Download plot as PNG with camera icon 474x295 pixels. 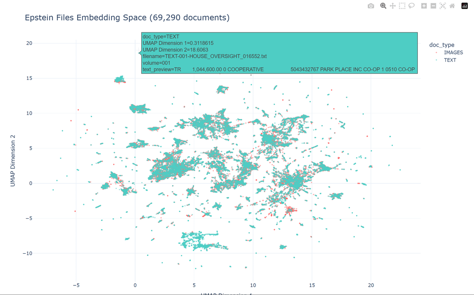click(x=371, y=6)
